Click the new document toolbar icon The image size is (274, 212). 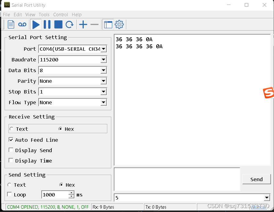pyautogui.click(x=11, y=24)
